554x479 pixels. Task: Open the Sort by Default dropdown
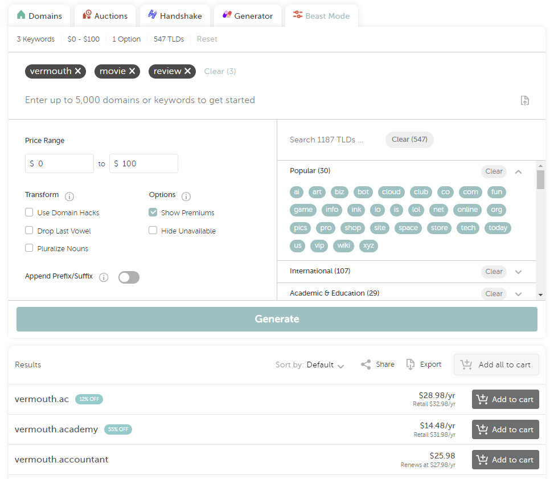(325, 365)
